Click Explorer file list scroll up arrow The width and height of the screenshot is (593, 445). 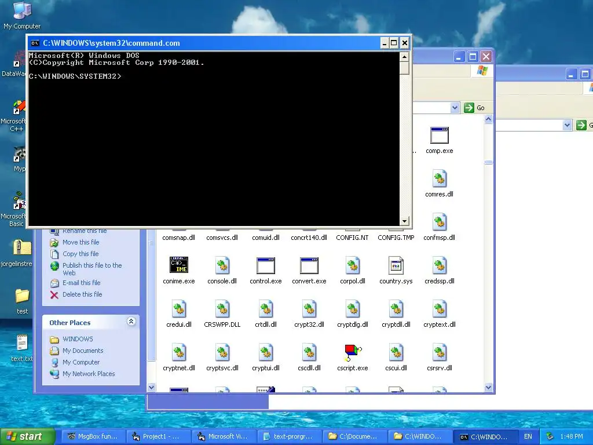point(488,119)
